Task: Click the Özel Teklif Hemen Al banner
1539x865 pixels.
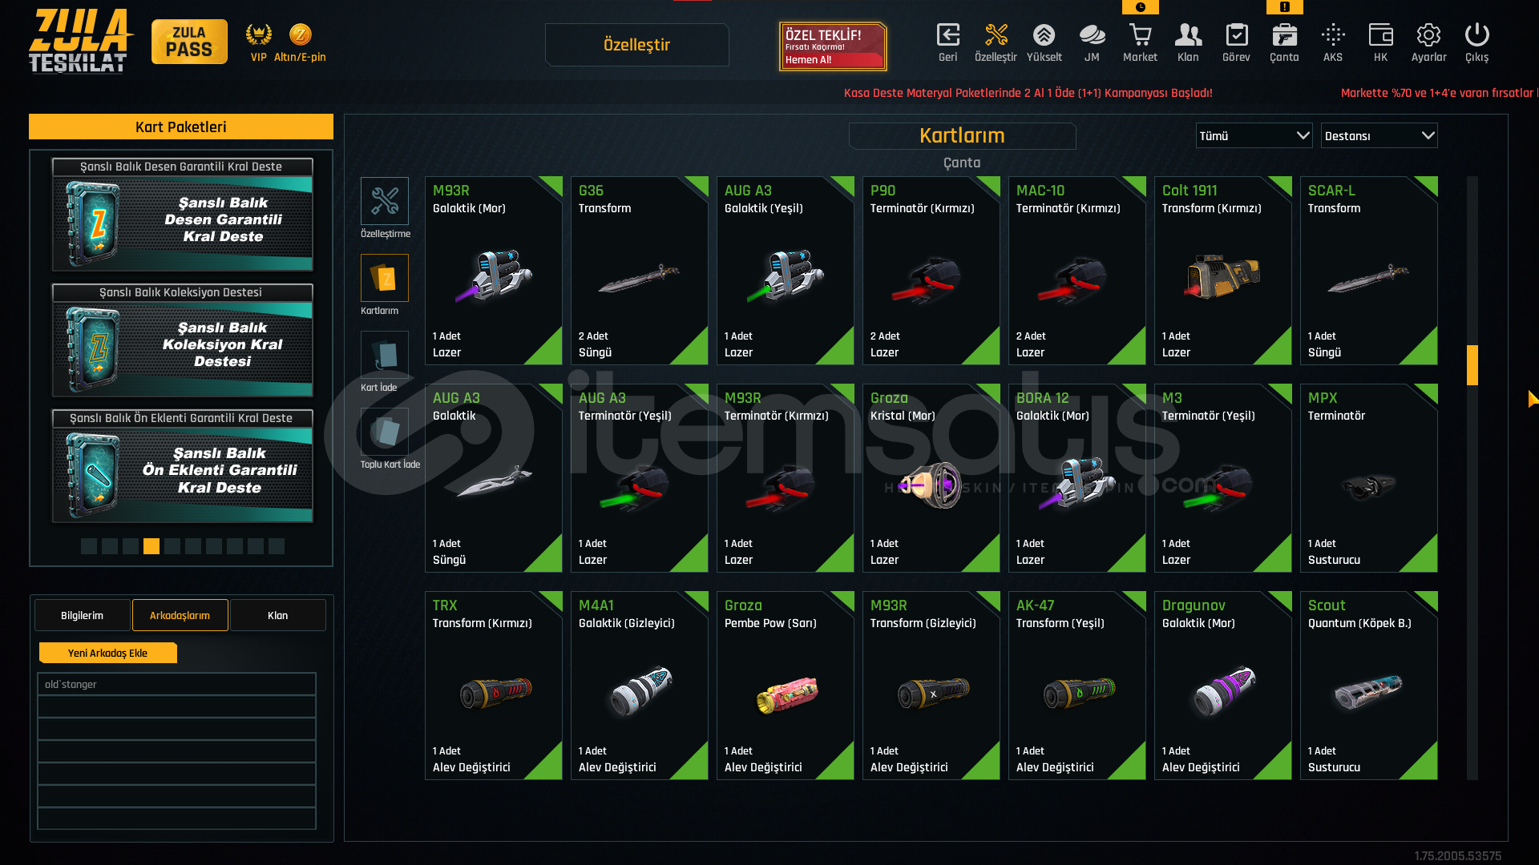Action: pos(833,46)
